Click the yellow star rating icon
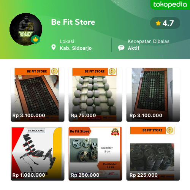The height and width of the screenshot is (190, 190). (158, 23)
